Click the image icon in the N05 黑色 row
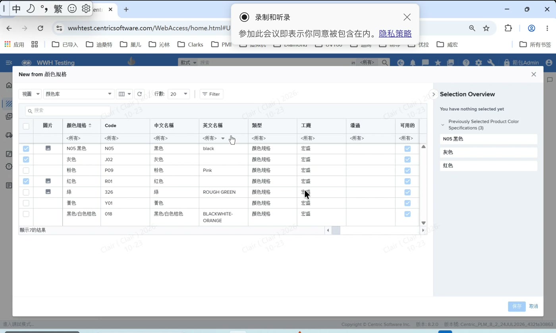Screen dimensions: 556x333 tap(48, 148)
